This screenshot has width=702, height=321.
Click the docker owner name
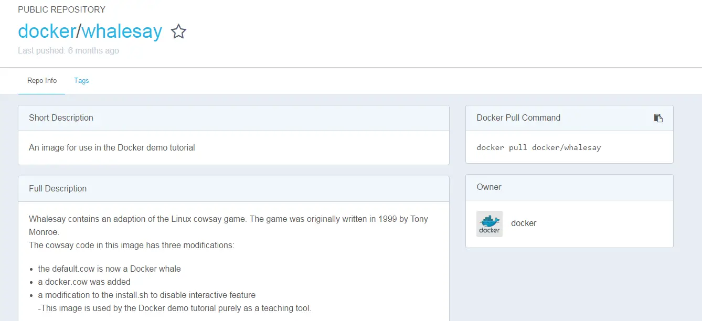pyautogui.click(x=524, y=223)
